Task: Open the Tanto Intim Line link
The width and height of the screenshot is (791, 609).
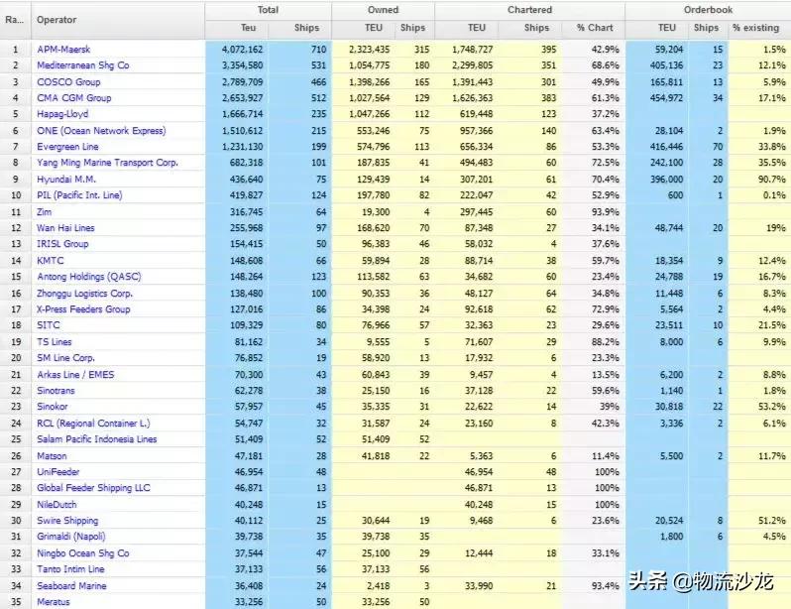Action: 70,569
